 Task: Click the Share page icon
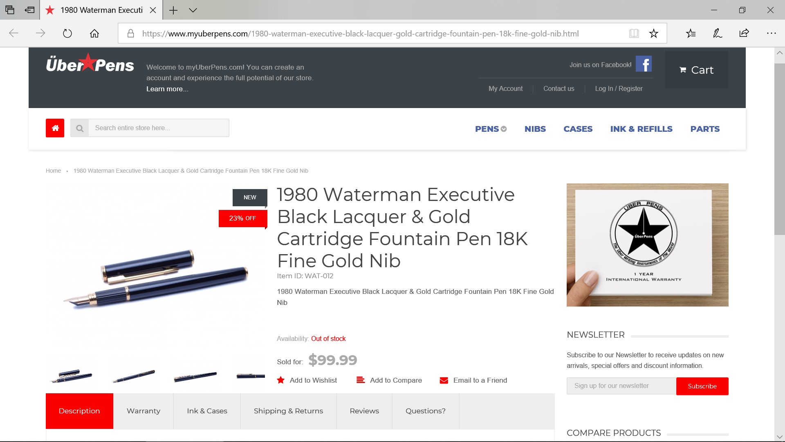pyautogui.click(x=744, y=34)
